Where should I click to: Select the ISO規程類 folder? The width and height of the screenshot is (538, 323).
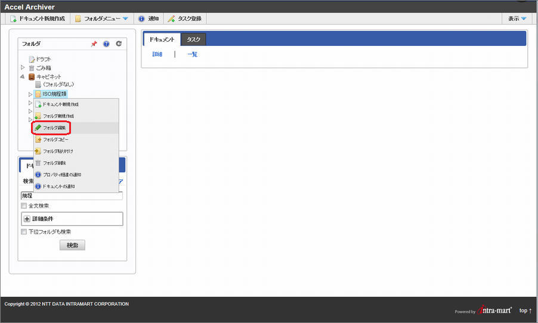[51, 94]
